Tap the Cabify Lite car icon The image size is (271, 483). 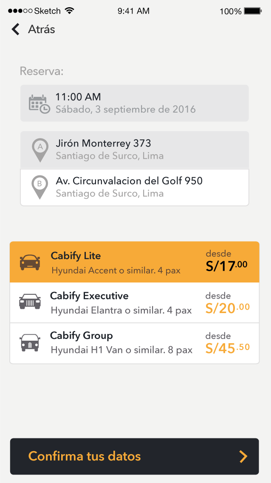(x=30, y=263)
